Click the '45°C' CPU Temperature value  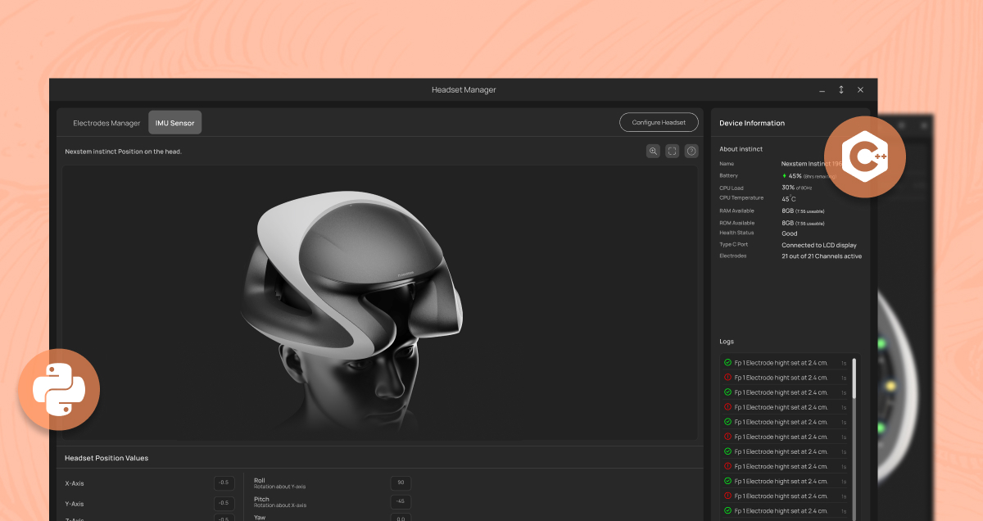coord(789,199)
